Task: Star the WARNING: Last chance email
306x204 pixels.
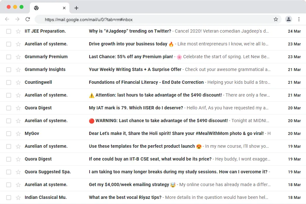Action: click(18, 121)
